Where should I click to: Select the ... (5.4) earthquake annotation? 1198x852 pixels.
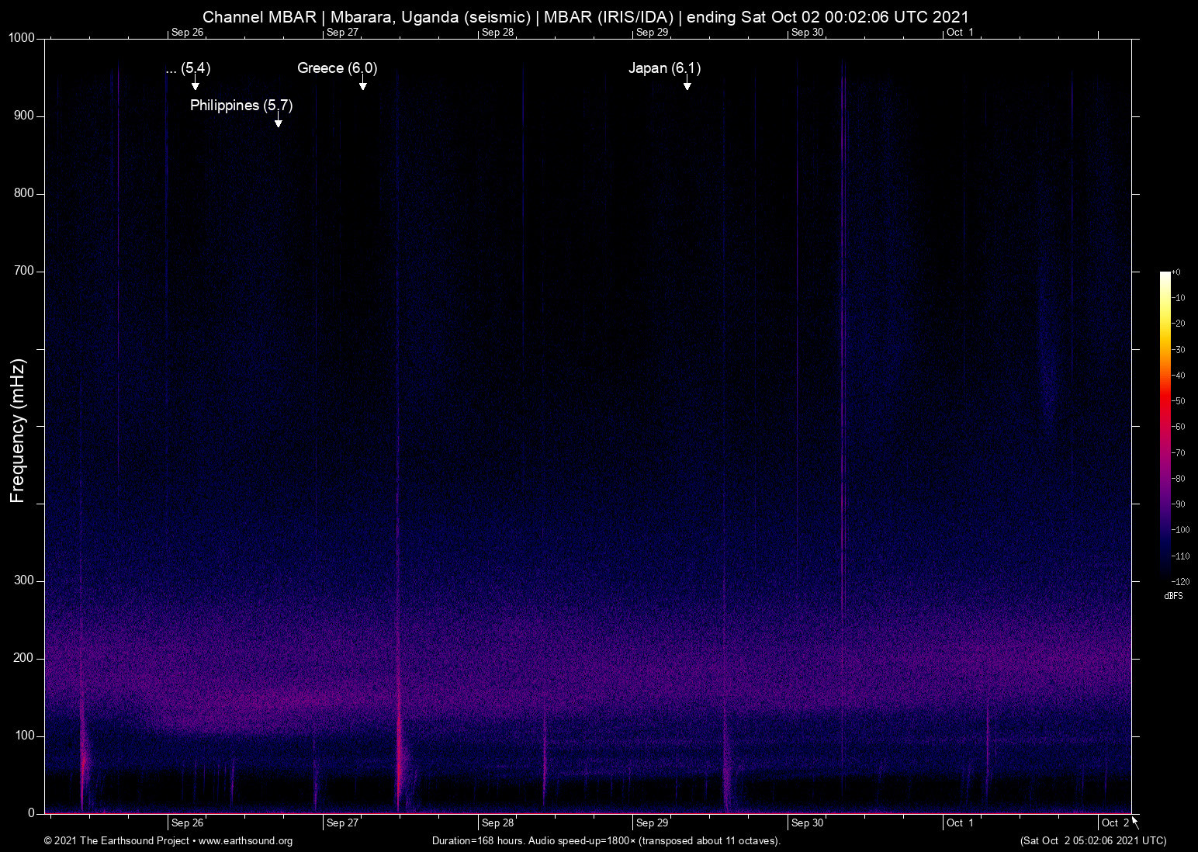(x=189, y=69)
